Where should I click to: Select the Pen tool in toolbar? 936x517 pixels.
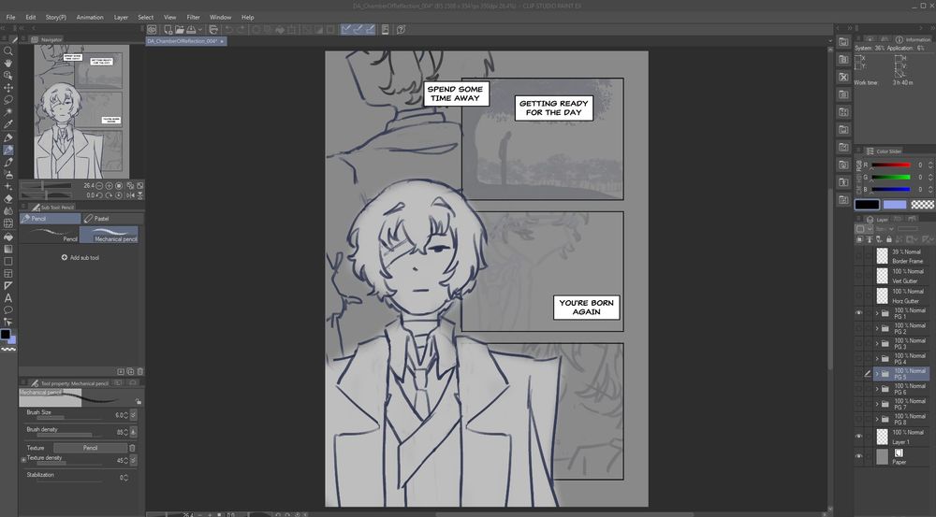coord(8,137)
